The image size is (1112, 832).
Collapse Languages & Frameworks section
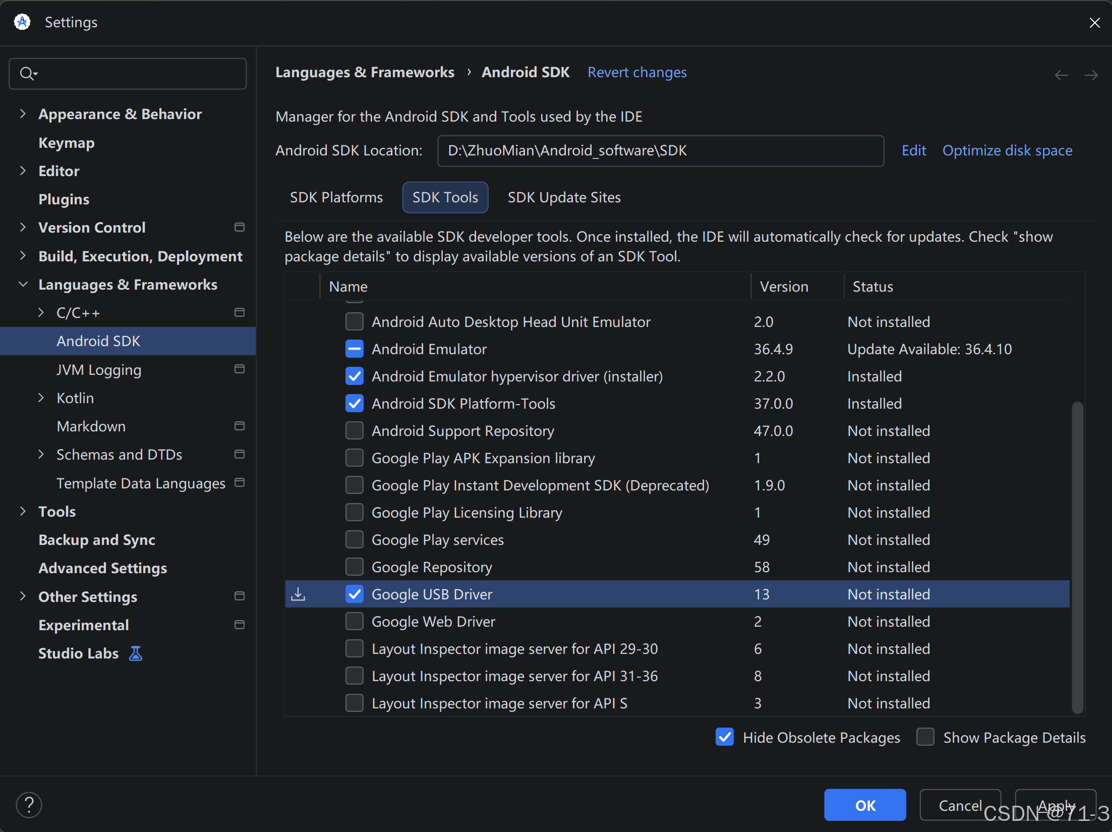tap(23, 284)
